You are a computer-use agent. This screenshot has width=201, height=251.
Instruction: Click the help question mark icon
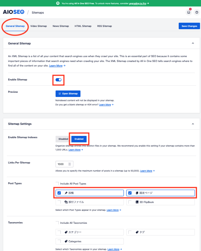coord(197,12)
